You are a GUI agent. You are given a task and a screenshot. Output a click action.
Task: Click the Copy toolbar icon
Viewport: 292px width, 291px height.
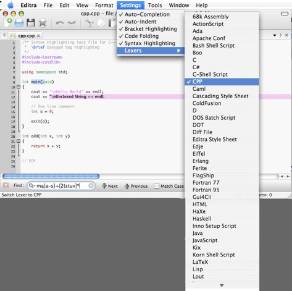coord(101,23)
